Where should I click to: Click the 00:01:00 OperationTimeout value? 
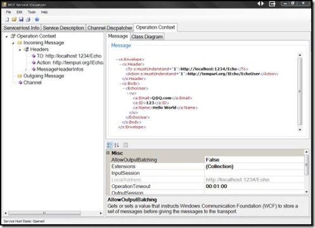(x=216, y=186)
